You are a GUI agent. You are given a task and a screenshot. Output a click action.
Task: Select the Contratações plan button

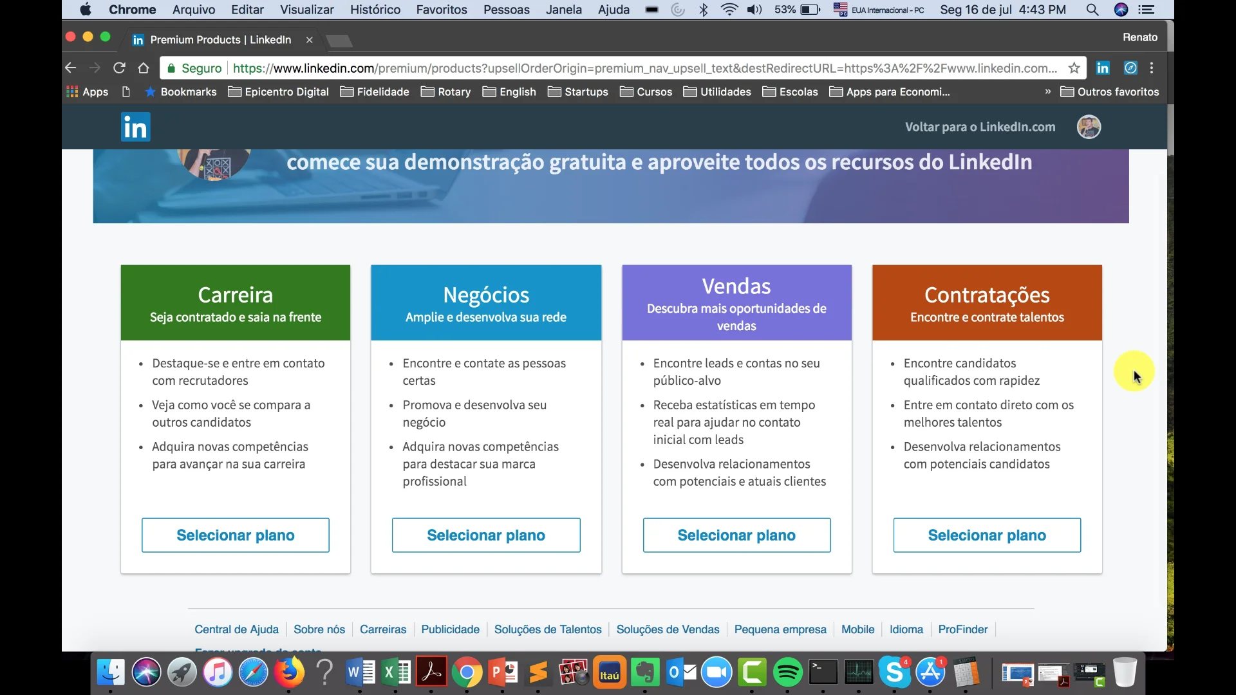pos(987,535)
